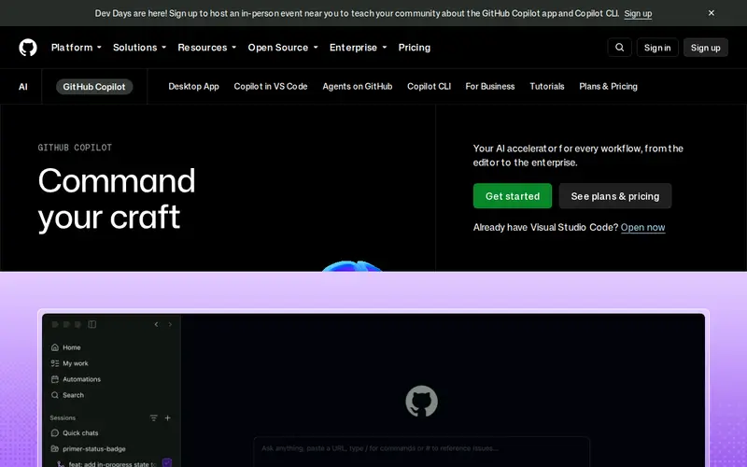The height and width of the screenshot is (467, 747).
Task: Click the Sessions section label
Action: coord(63,417)
